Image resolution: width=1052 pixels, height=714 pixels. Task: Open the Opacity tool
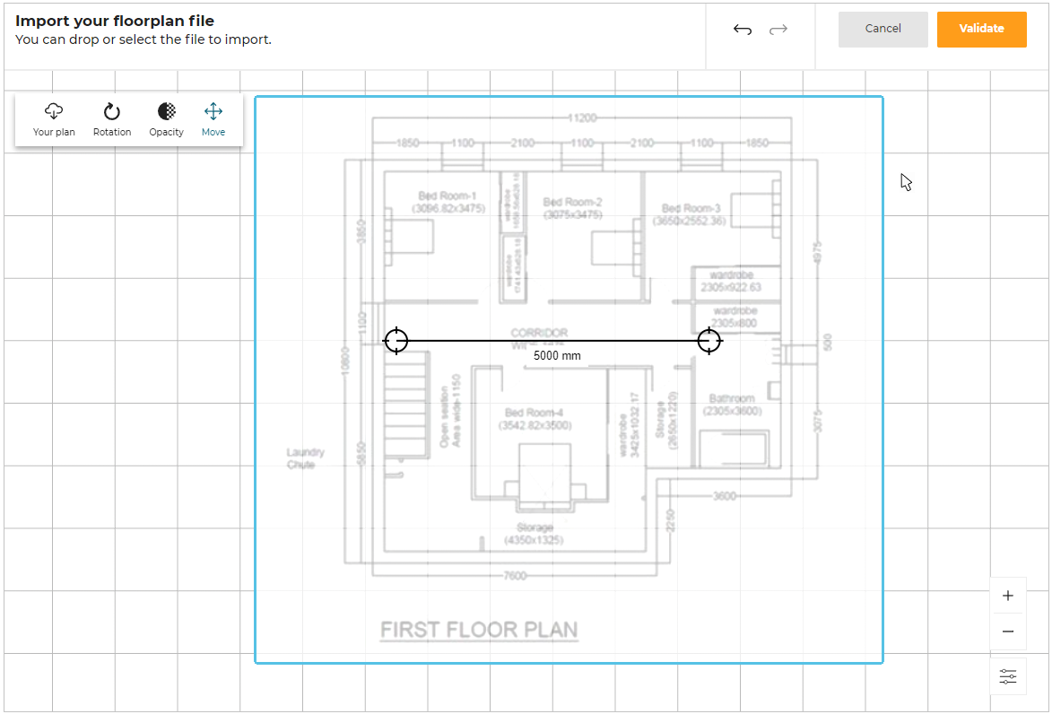[x=167, y=112]
